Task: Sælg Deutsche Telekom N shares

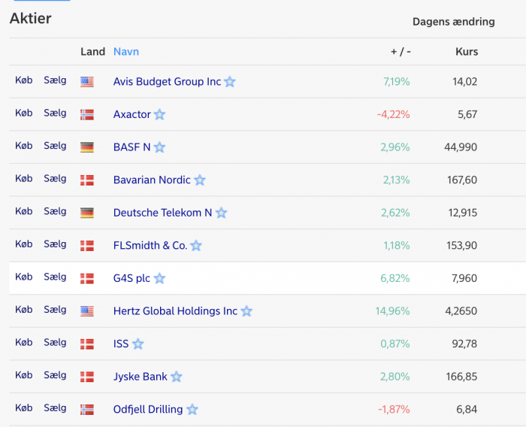Action: [55, 211]
